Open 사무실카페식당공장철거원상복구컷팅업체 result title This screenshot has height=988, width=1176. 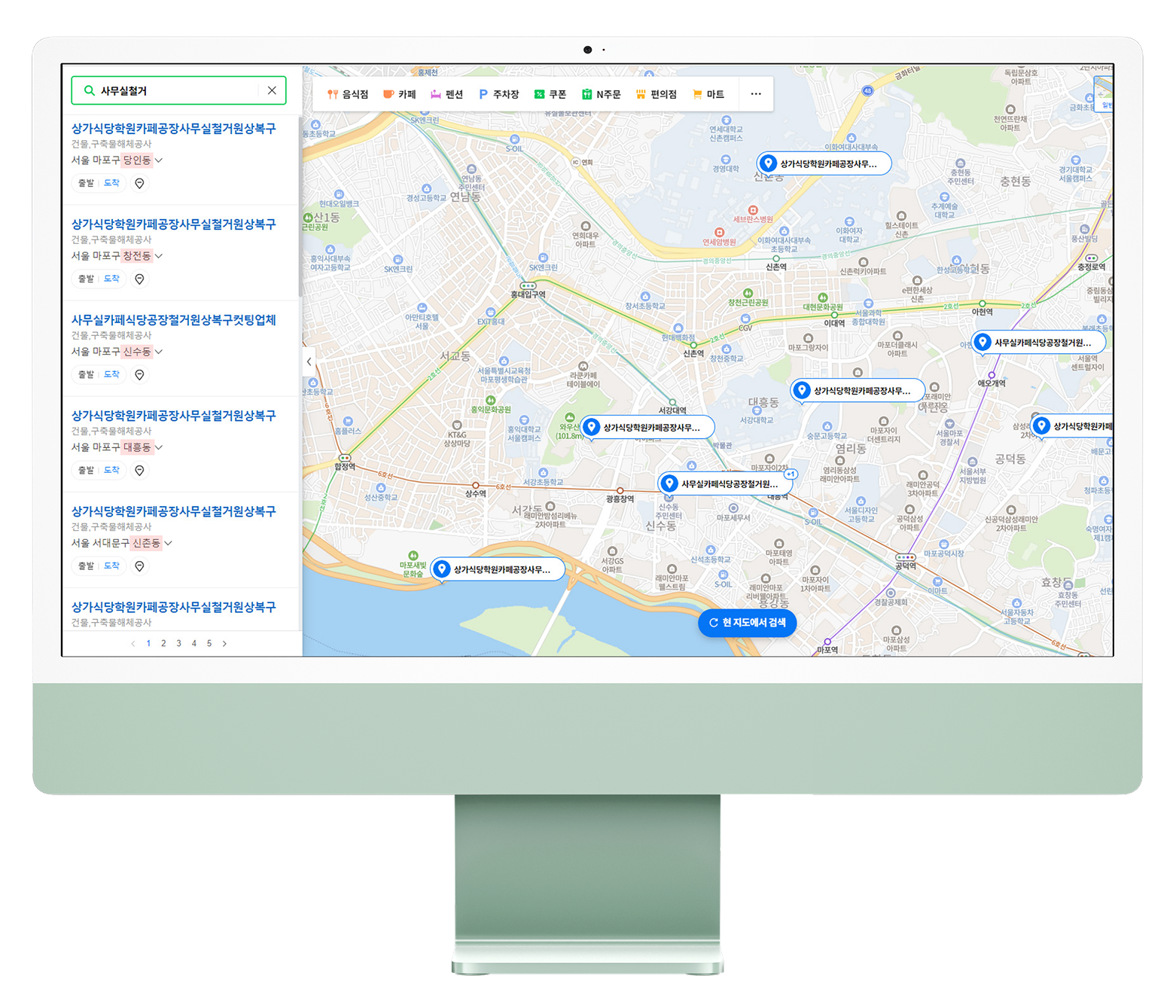click(x=173, y=320)
